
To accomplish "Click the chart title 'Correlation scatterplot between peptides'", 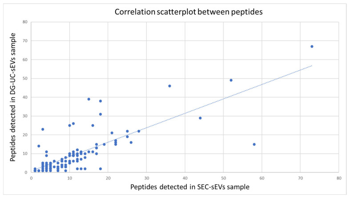I will (189, 12).
